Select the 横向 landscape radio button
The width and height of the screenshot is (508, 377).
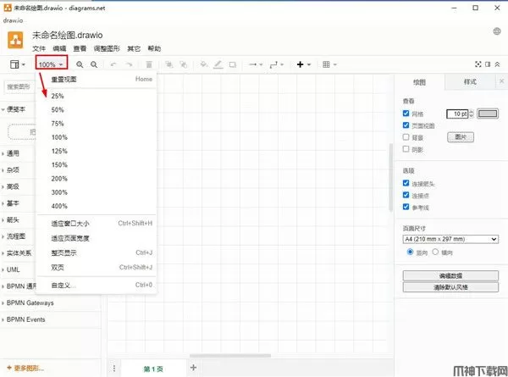coord(435,251)
